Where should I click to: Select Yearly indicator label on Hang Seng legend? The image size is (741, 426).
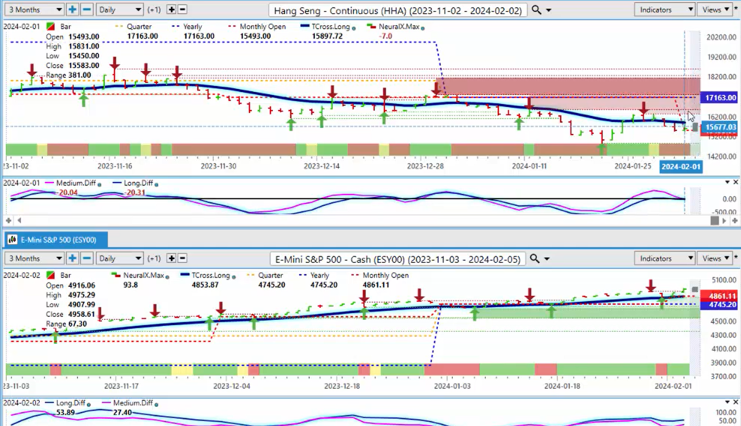pos(193,27)
